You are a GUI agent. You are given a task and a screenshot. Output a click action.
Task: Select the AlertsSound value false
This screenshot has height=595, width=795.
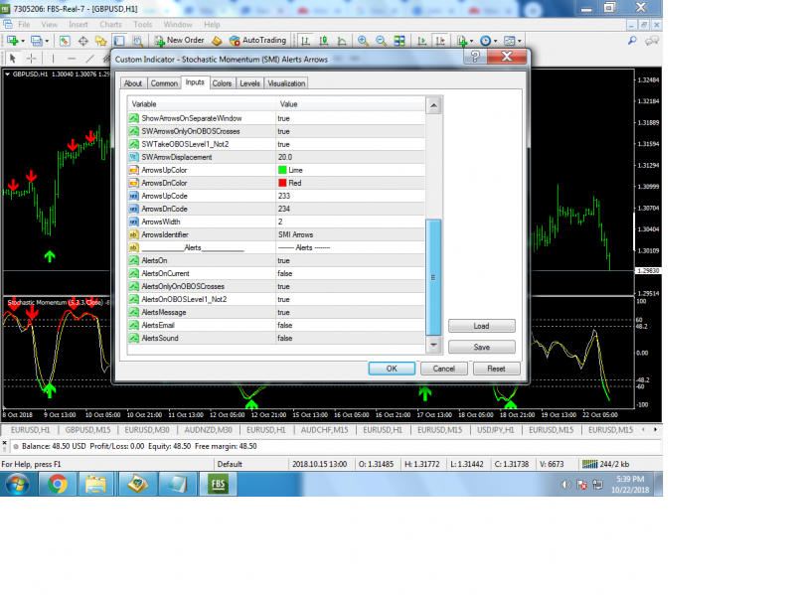coord(285,338)
